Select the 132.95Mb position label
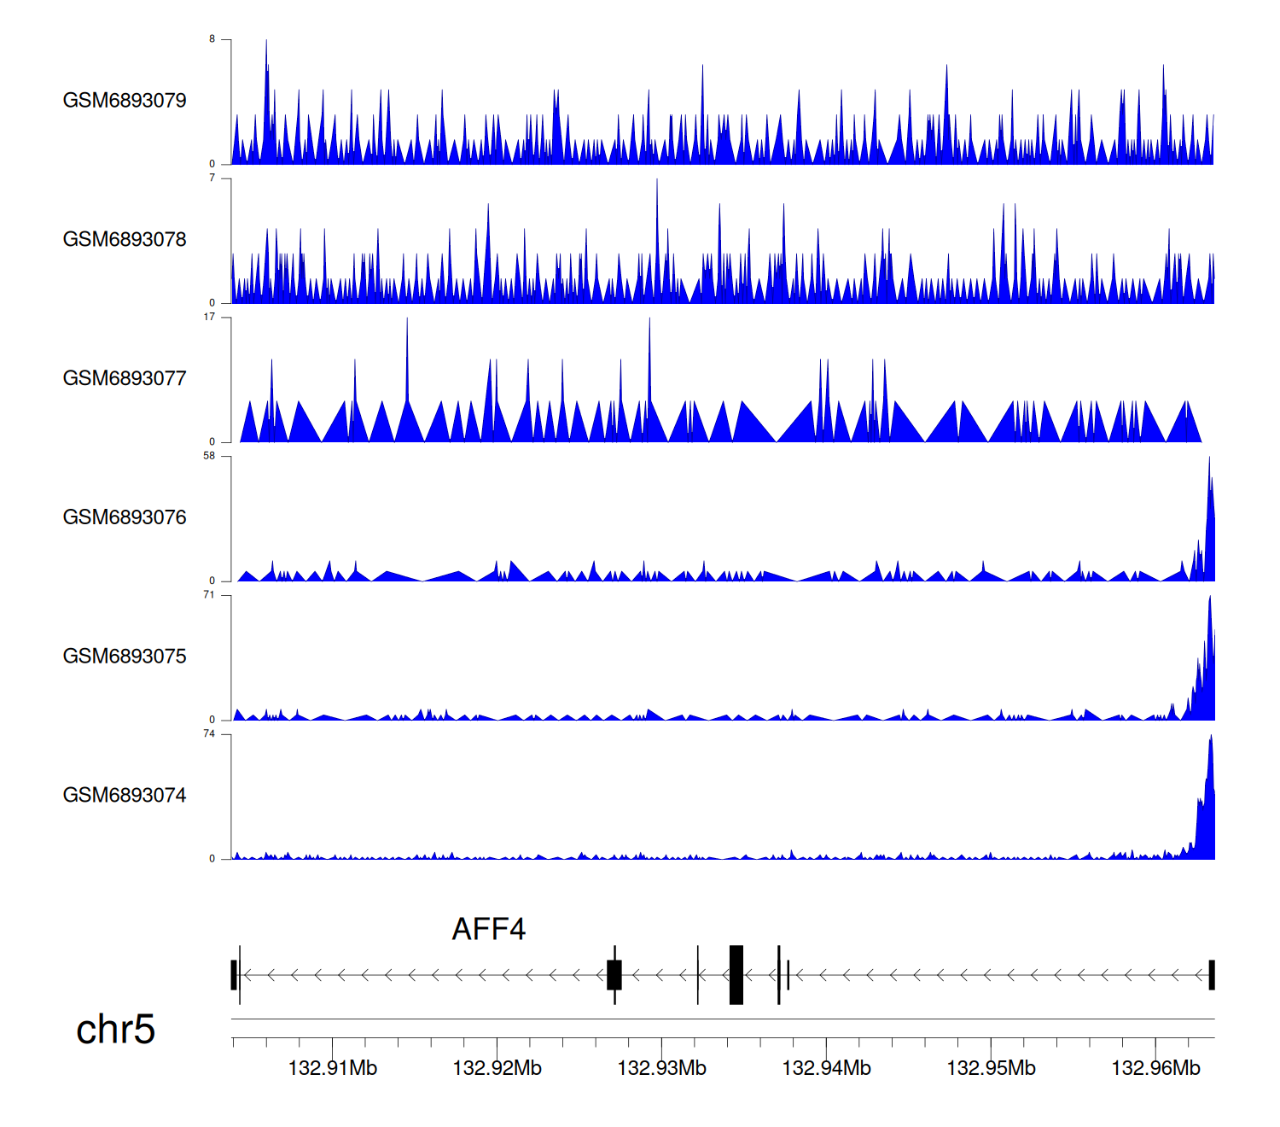This screenshot has height=1127, width=1280. pos(991,1068)
